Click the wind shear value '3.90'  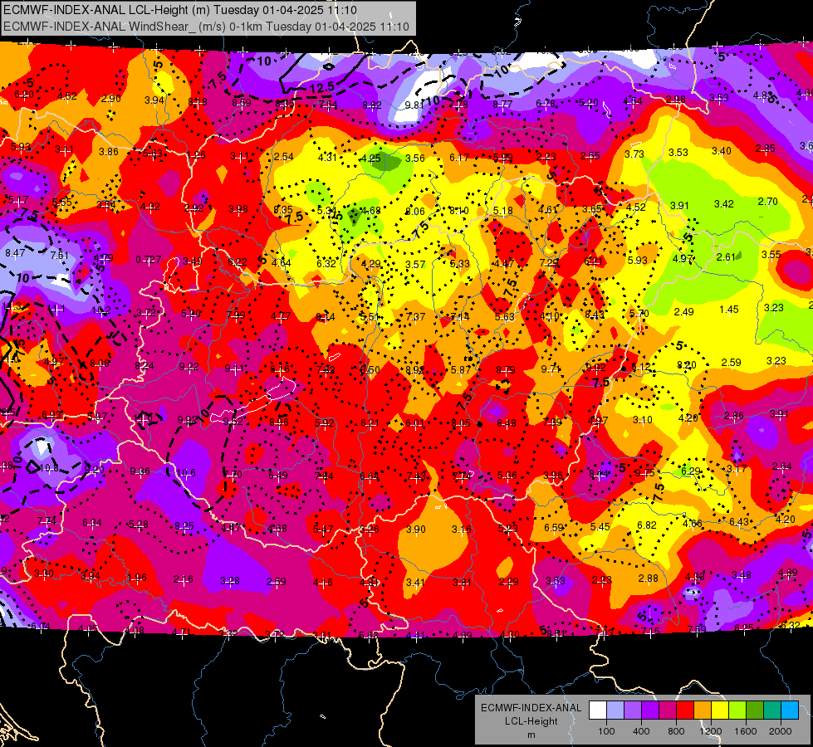pyautogui.click(x=416, y=530)
